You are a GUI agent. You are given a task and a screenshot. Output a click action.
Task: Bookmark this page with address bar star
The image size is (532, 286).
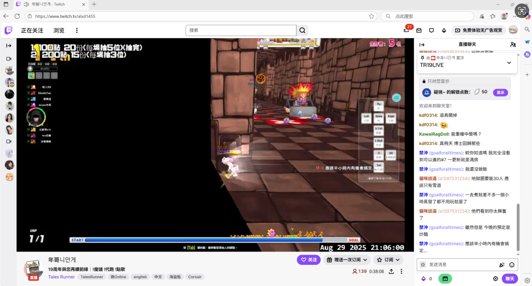coord(371,16)
